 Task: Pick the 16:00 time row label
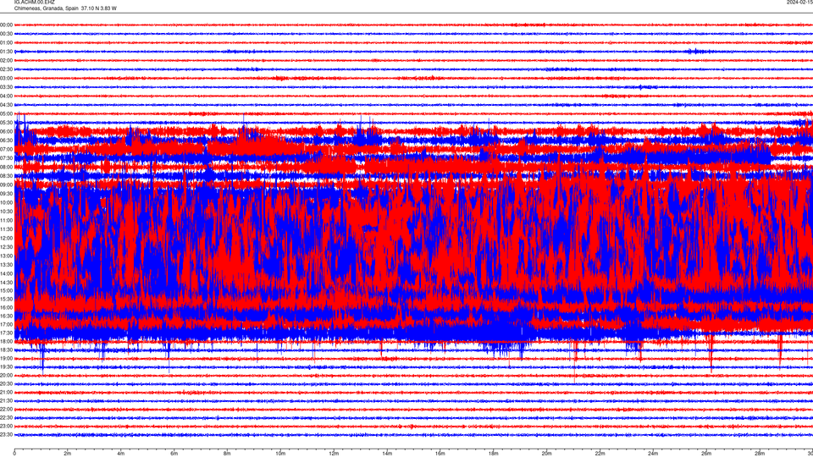click(x=6, y=307)
